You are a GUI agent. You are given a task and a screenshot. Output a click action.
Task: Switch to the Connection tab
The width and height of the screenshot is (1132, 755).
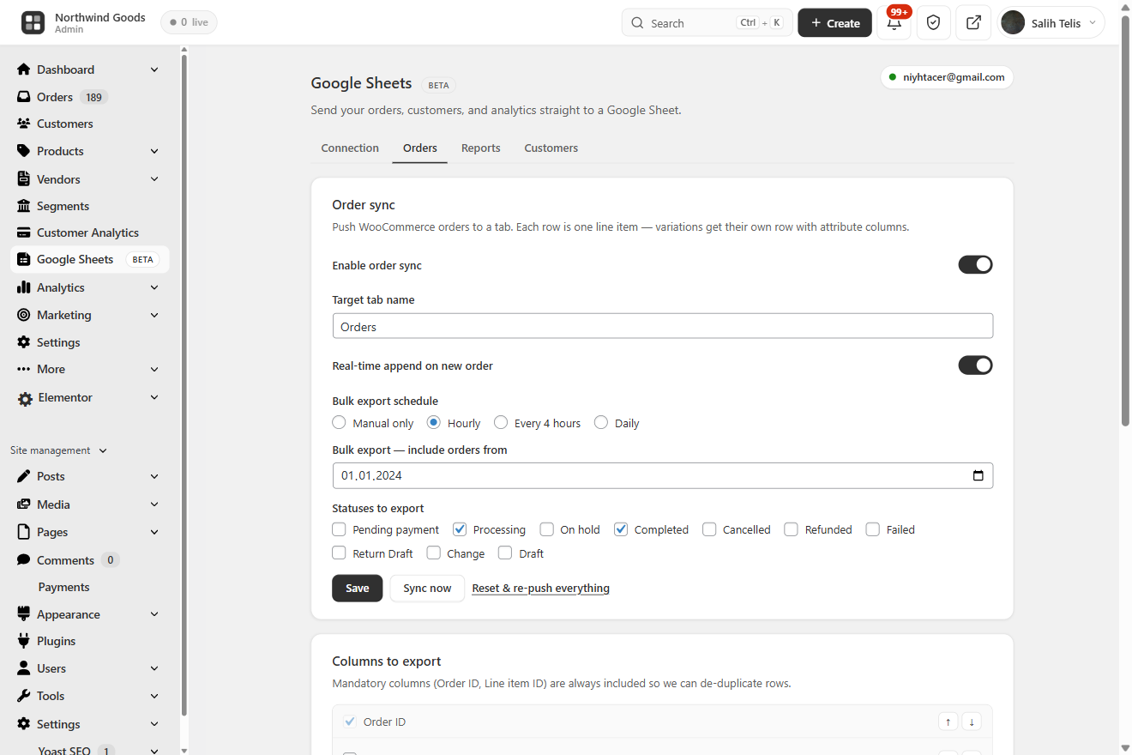[x=350, y=148]
